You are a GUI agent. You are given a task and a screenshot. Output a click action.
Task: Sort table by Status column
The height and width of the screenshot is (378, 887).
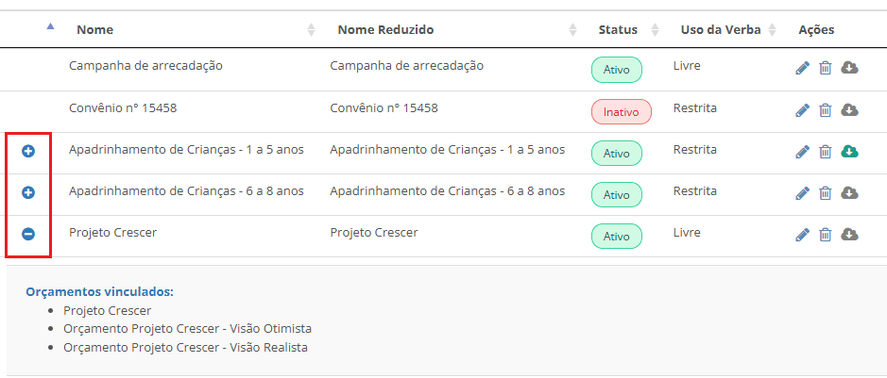[x=618, y=30]
